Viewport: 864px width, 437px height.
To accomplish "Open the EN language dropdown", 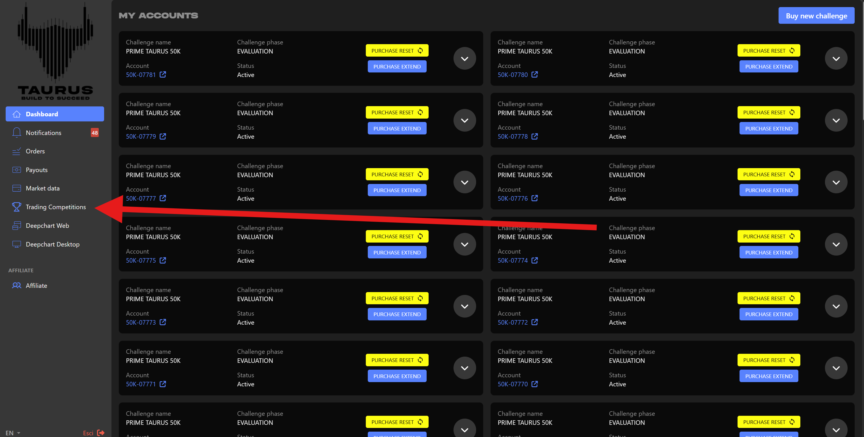I will coord(13,433).
